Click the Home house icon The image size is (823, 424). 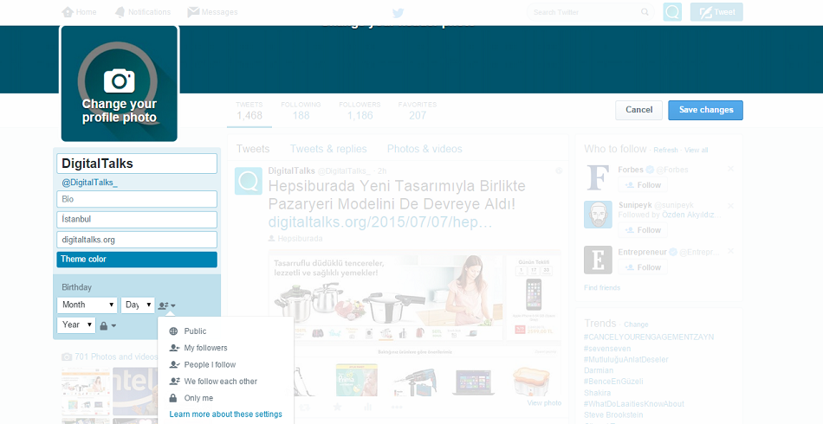(x=68, y=12)
